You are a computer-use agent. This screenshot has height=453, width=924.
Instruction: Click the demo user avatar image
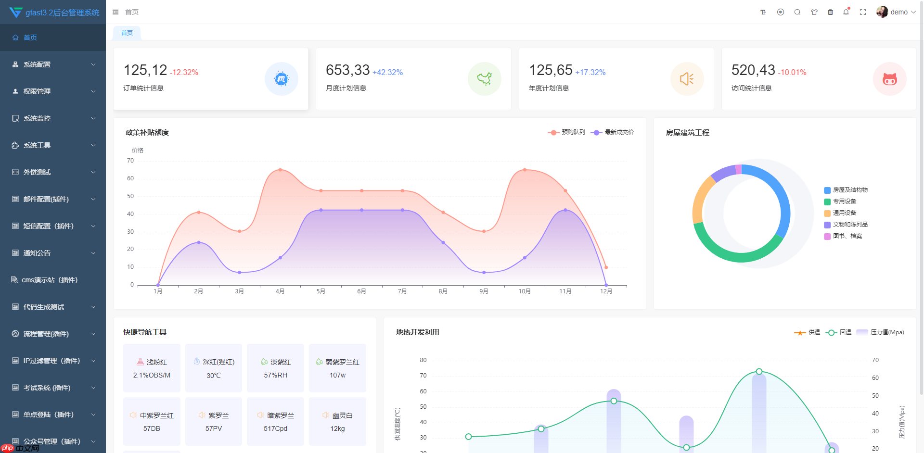tap(882, 12)
